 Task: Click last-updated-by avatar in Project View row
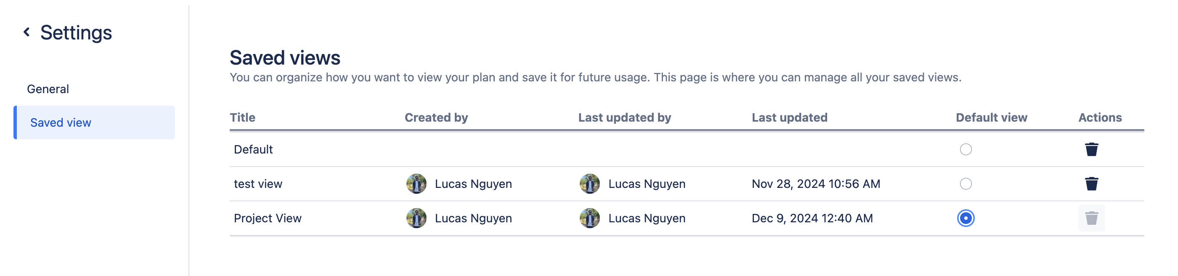tap(589, 219)
